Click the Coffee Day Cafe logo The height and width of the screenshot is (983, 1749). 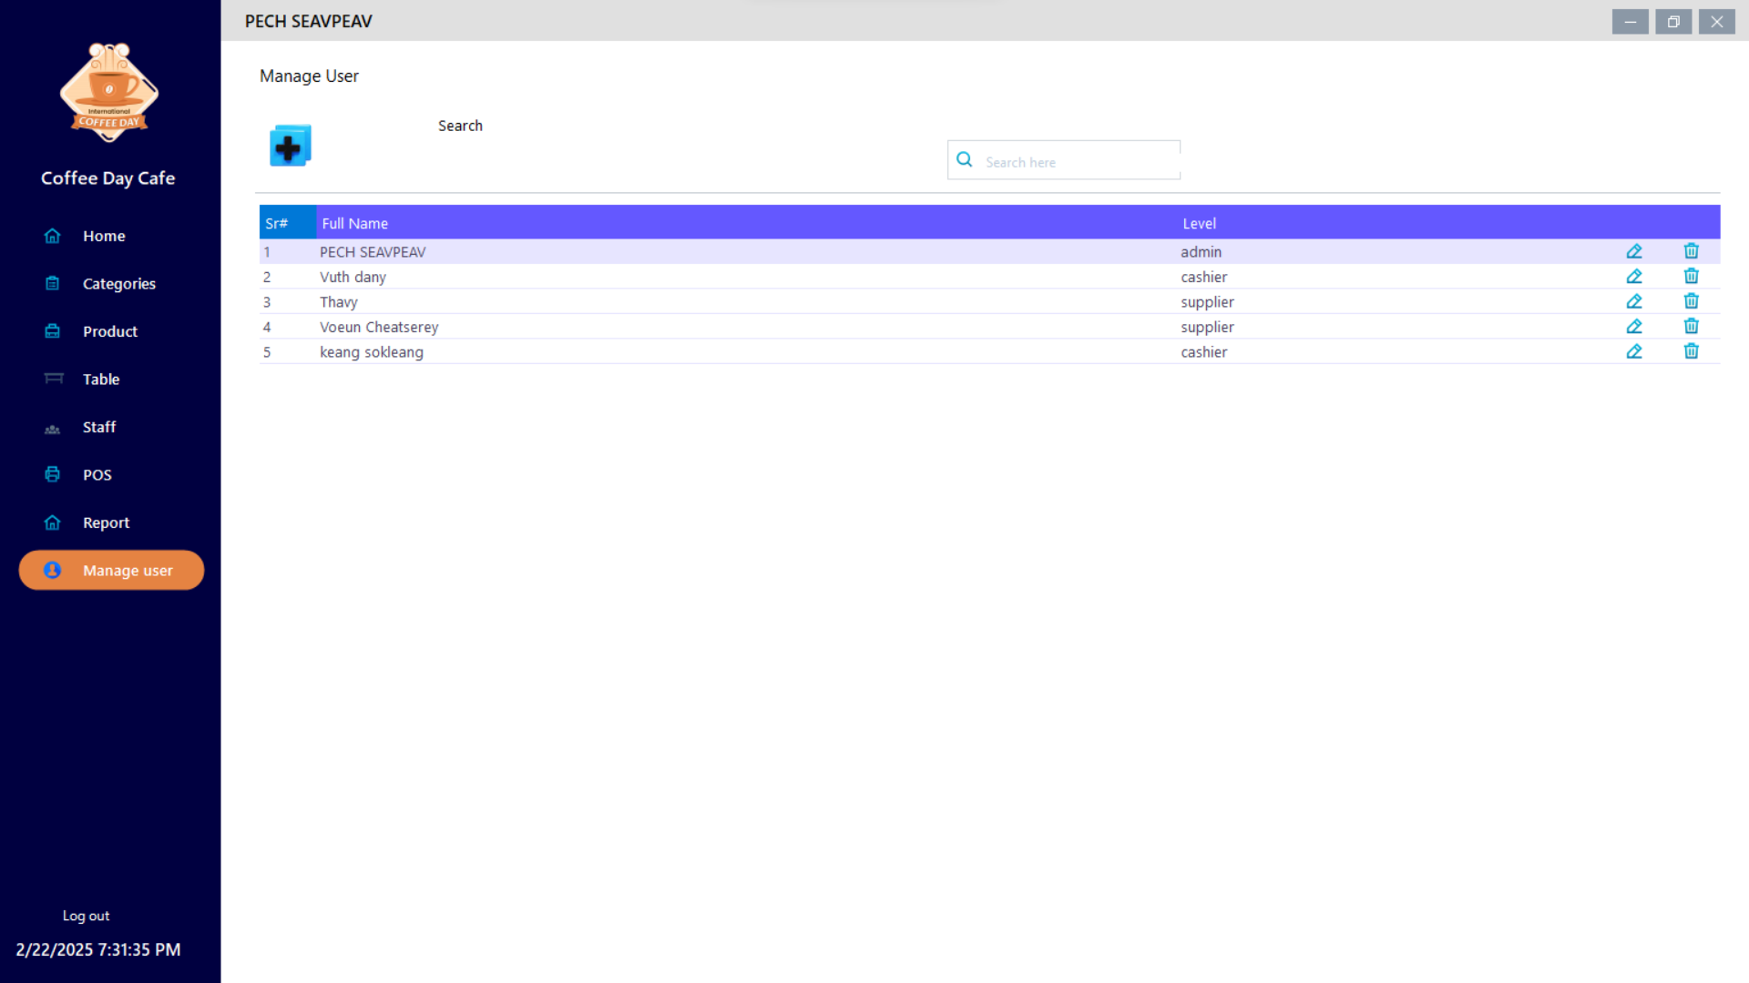[109, 93]
